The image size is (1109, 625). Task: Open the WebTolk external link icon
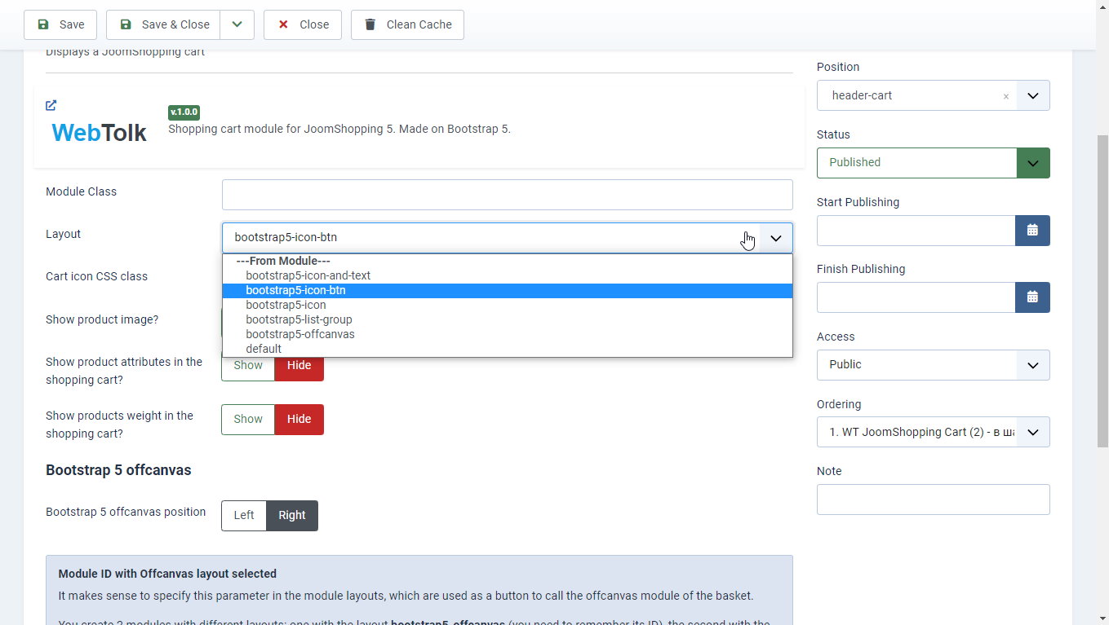click(x=51, y=105)
